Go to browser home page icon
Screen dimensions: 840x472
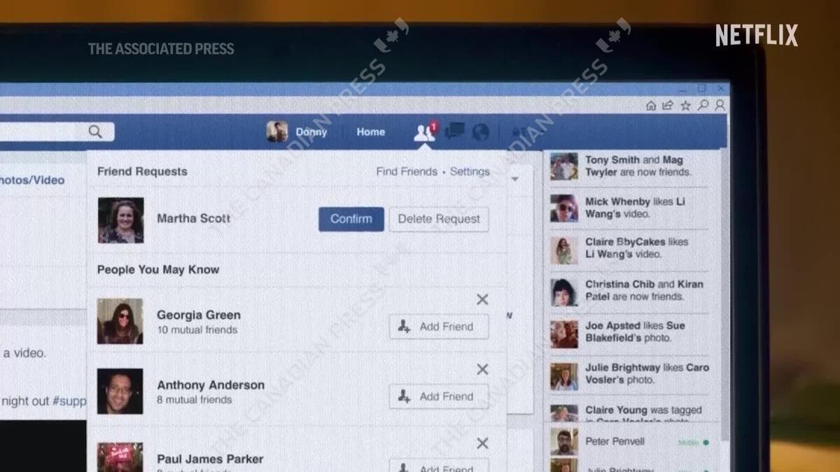[651, 106]
